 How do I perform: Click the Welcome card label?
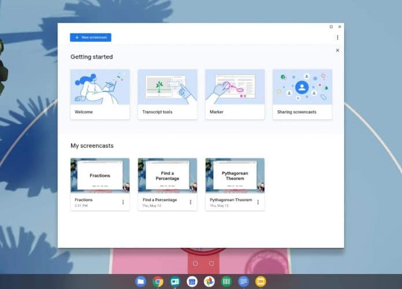pos(83,112)
